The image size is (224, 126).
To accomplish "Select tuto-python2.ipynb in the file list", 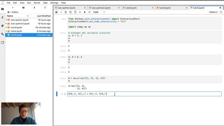I will 29,24.
